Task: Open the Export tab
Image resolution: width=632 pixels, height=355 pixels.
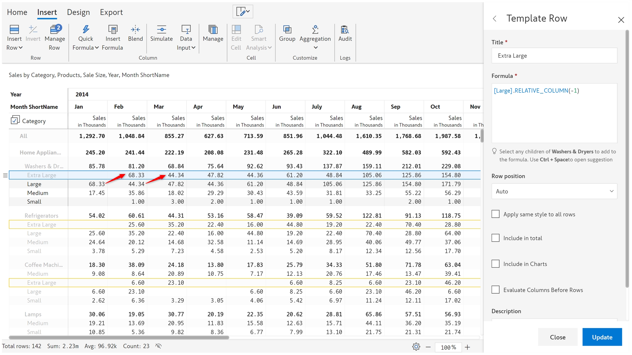Action: pos(111,12)
